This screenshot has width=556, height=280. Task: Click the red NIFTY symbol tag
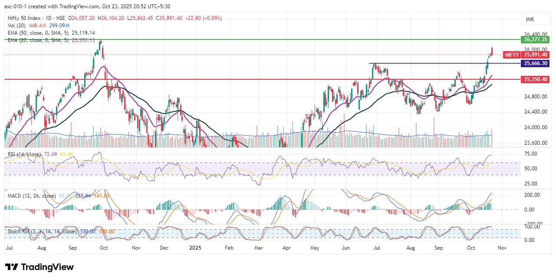512,55
